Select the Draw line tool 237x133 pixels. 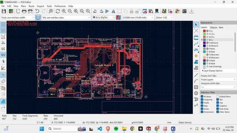pyautogui.click(x=196, y=75)
